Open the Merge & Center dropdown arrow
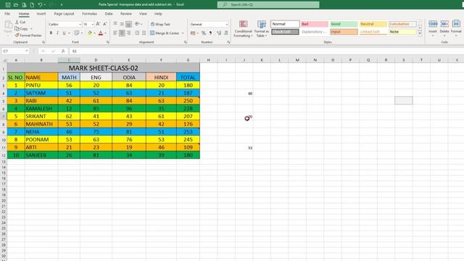This screenshot has width=464, height=261. (x=183, y=33)
